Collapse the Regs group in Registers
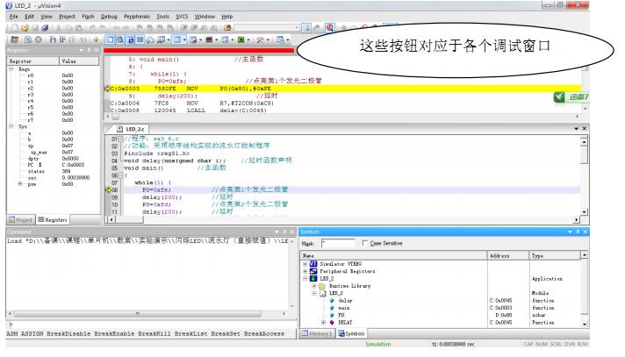 tap(11, 69)
